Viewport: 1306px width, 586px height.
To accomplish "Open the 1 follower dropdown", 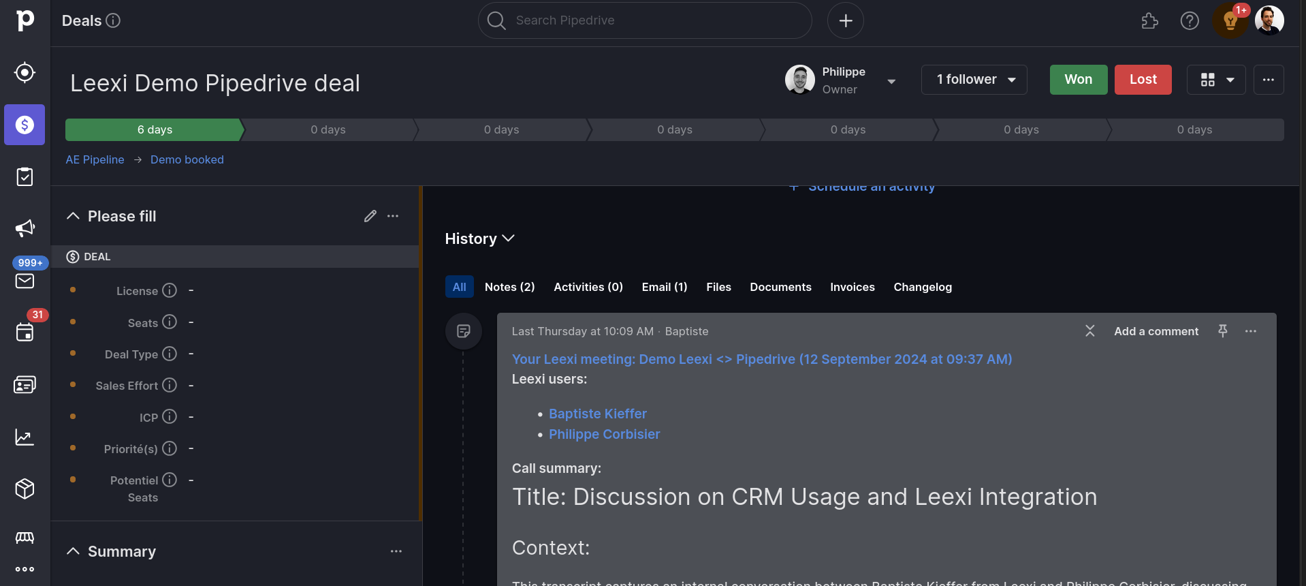I will click(974, 80).
